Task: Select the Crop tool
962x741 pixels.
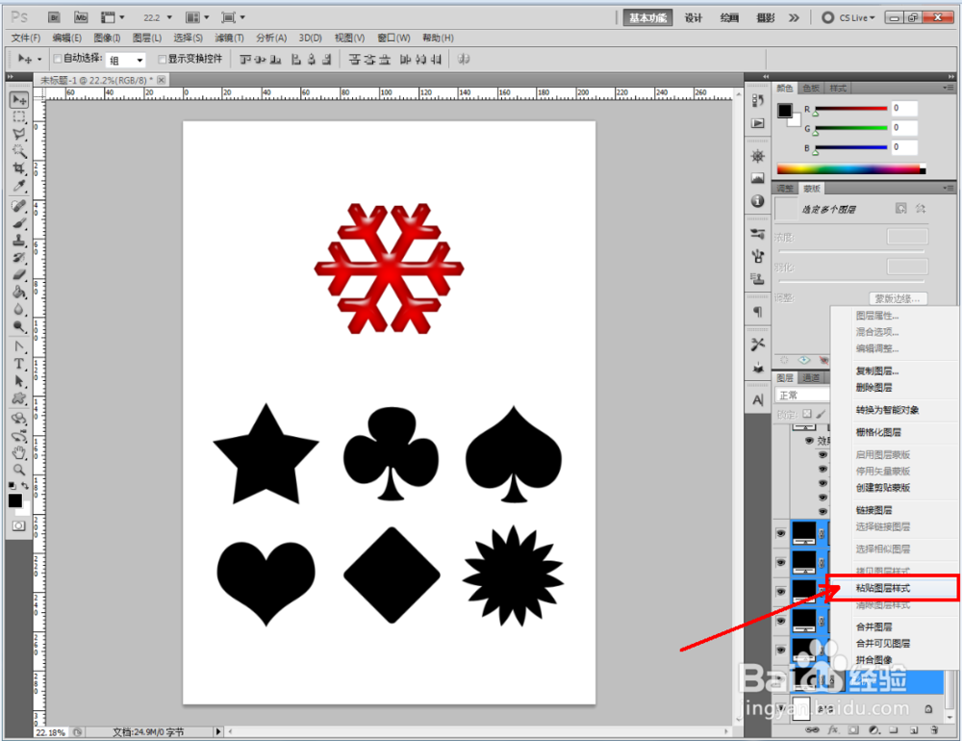Action: 19,168
